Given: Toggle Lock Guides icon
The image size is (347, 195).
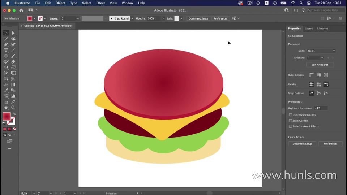Looking at the screenshot, I should coord(319,84).
